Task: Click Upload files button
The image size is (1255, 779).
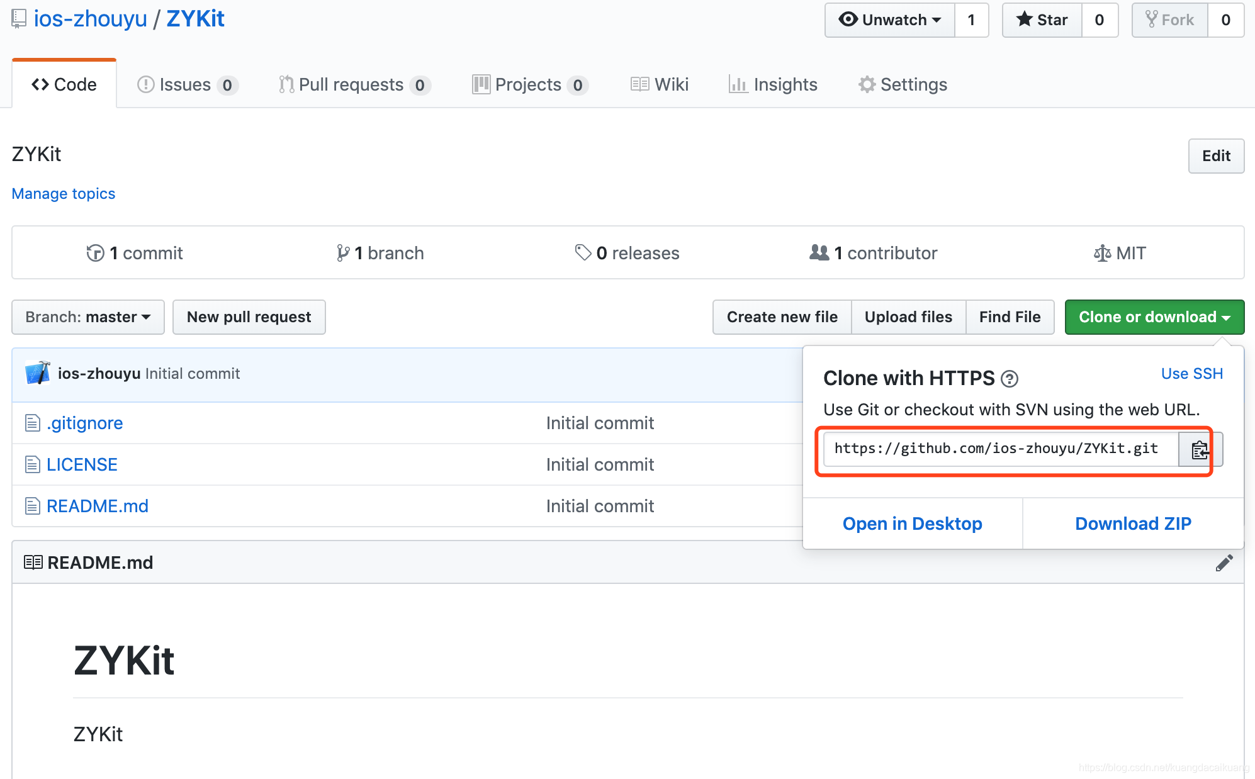Action: [x=909, y=317]
